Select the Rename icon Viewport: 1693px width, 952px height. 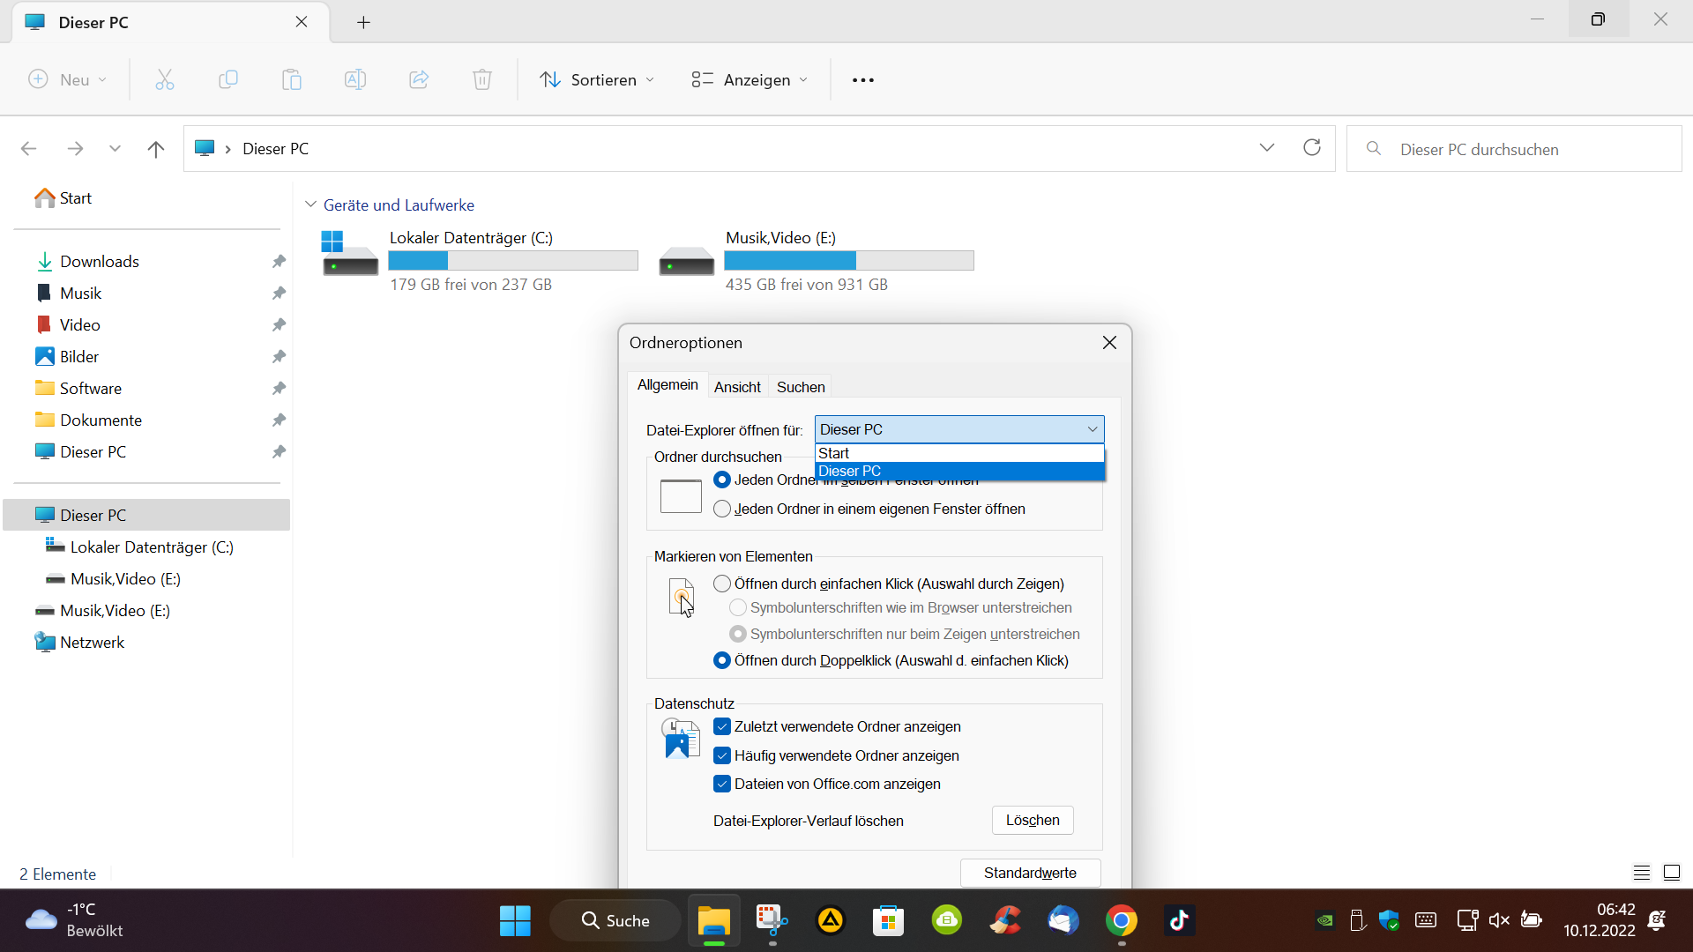[354, 79]
